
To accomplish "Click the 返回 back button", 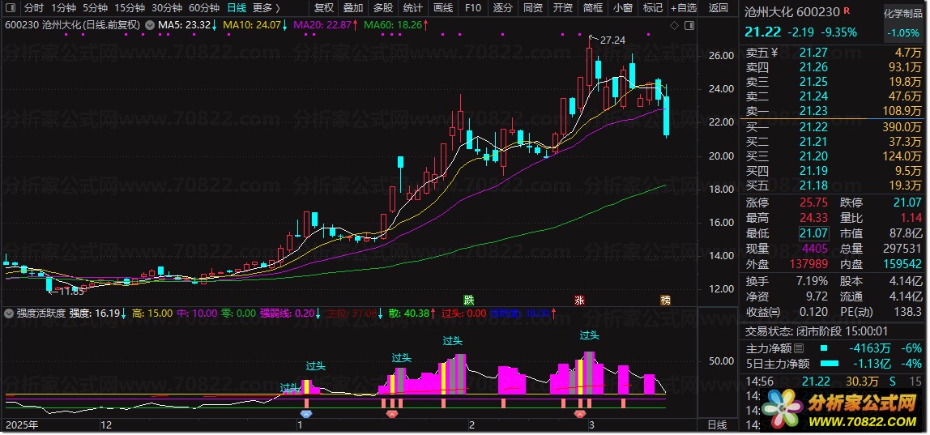I will point(719,8).
